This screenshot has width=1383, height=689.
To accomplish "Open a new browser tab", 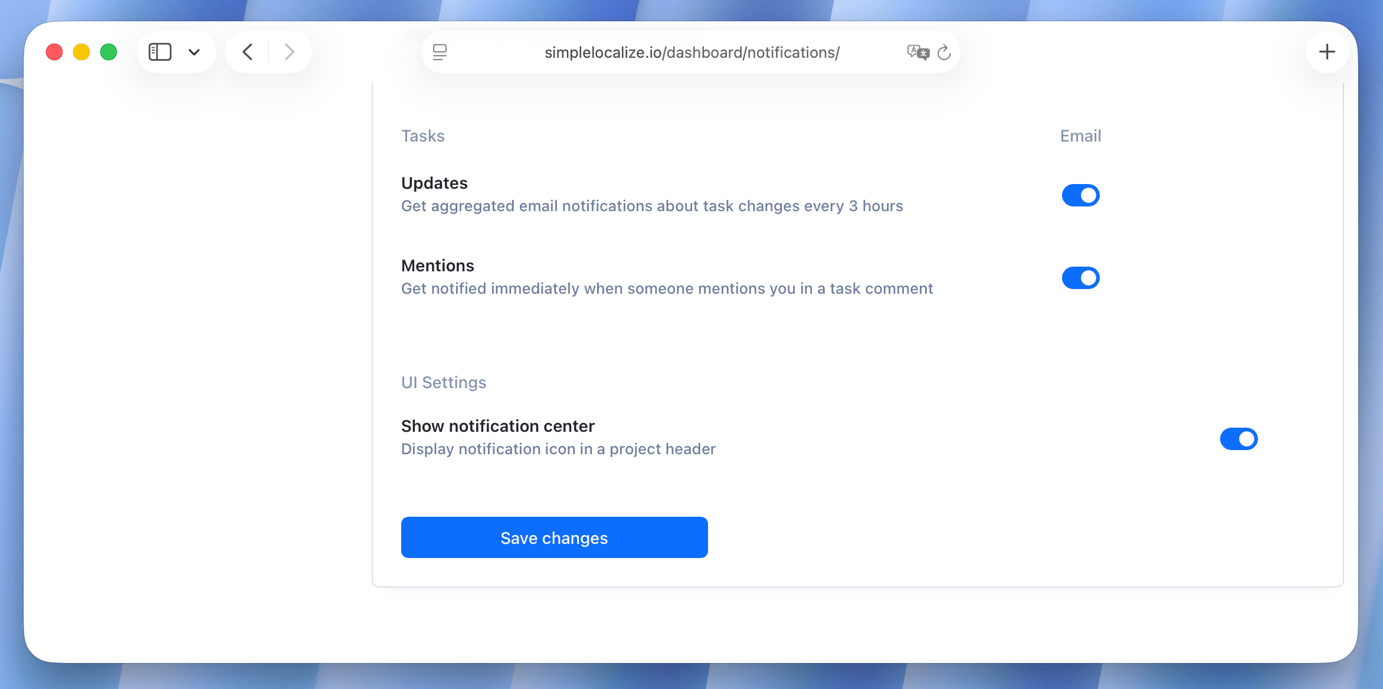I will (1328, 51).
